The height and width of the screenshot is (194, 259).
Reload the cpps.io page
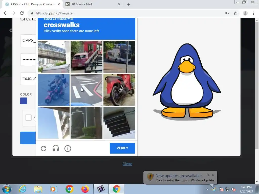[22, 13]
